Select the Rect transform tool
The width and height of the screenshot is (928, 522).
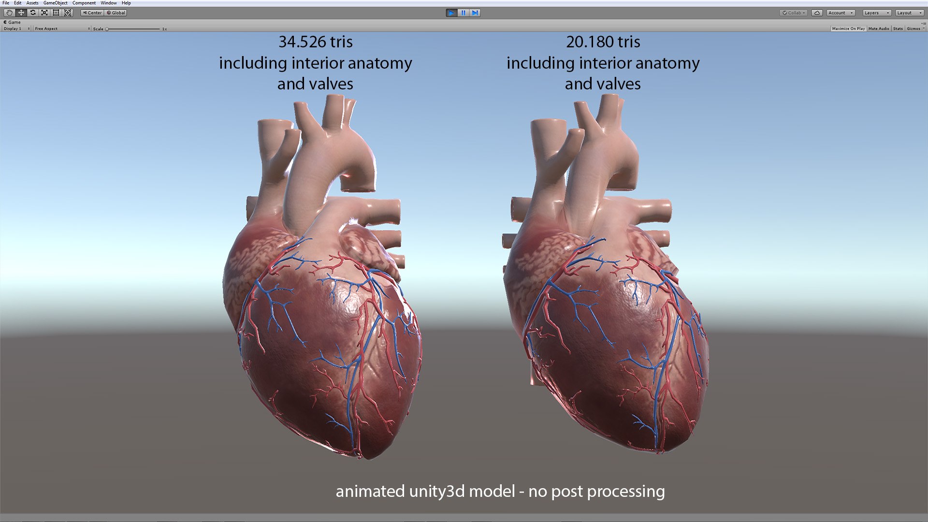pos(56,13)
